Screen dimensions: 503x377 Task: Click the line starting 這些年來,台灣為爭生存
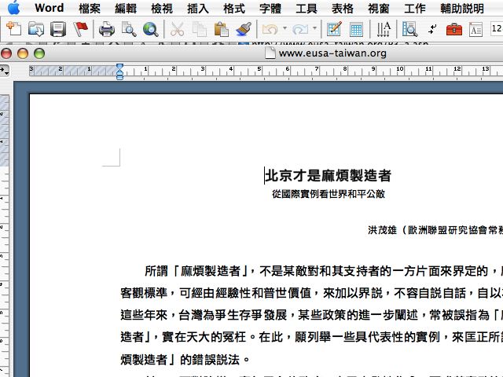coord(311,315)
